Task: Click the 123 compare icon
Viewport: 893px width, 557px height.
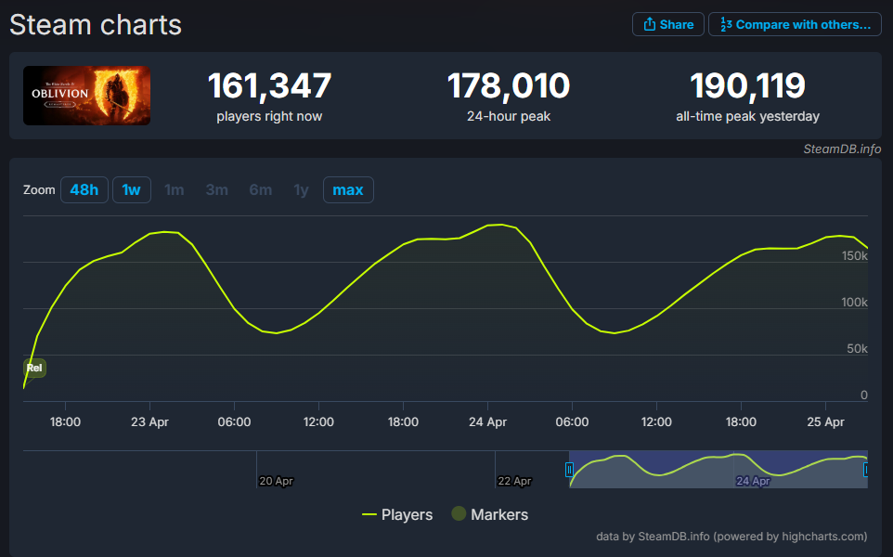Action: coord(726,24)
